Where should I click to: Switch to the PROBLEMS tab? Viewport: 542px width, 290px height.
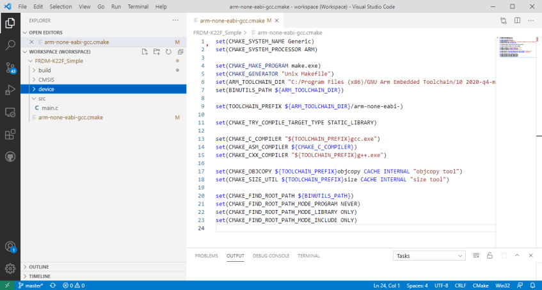click(x=206, y=255)
